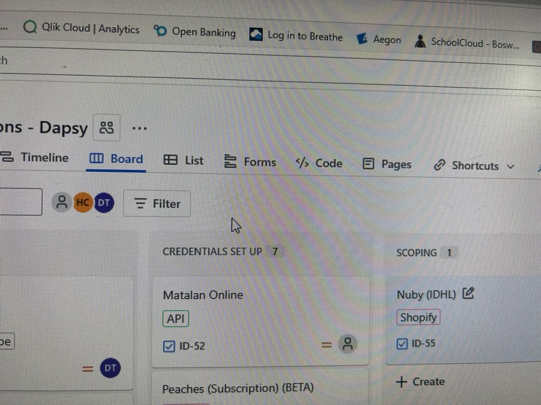This screenshot has width=541, height=405.
Task: Open the Matalan Online card
Action: (x=260, y=321)
